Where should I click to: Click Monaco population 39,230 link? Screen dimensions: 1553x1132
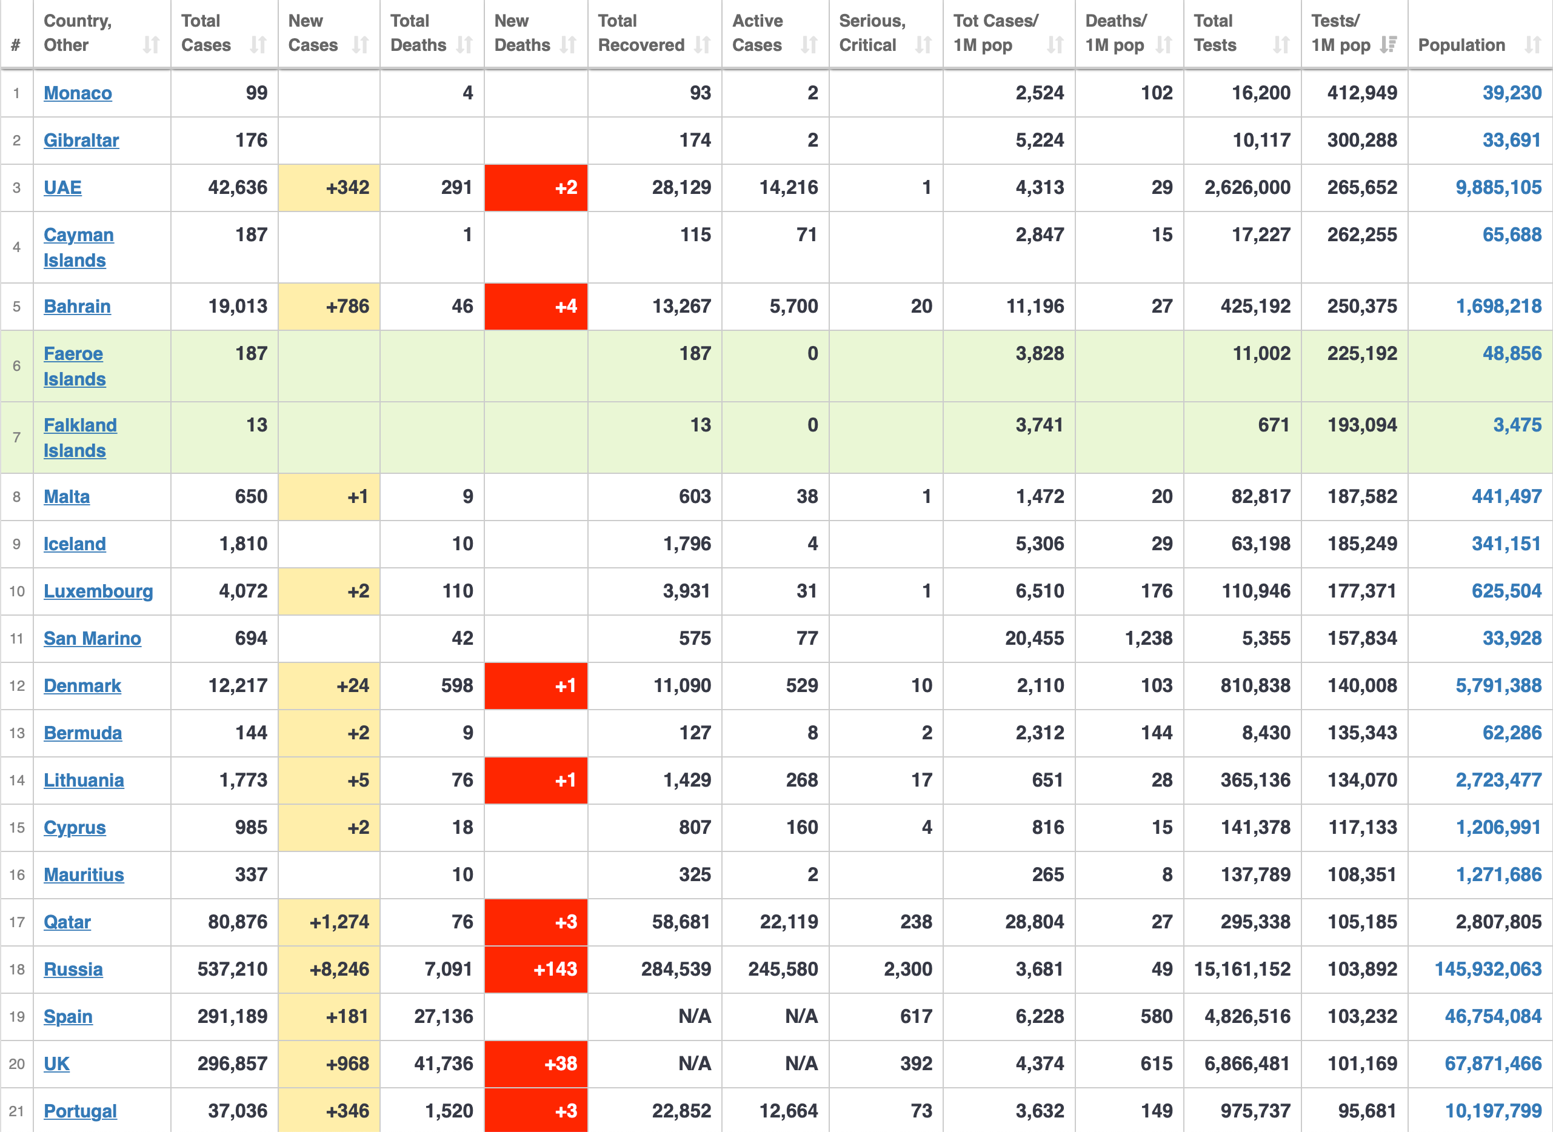1512,93
